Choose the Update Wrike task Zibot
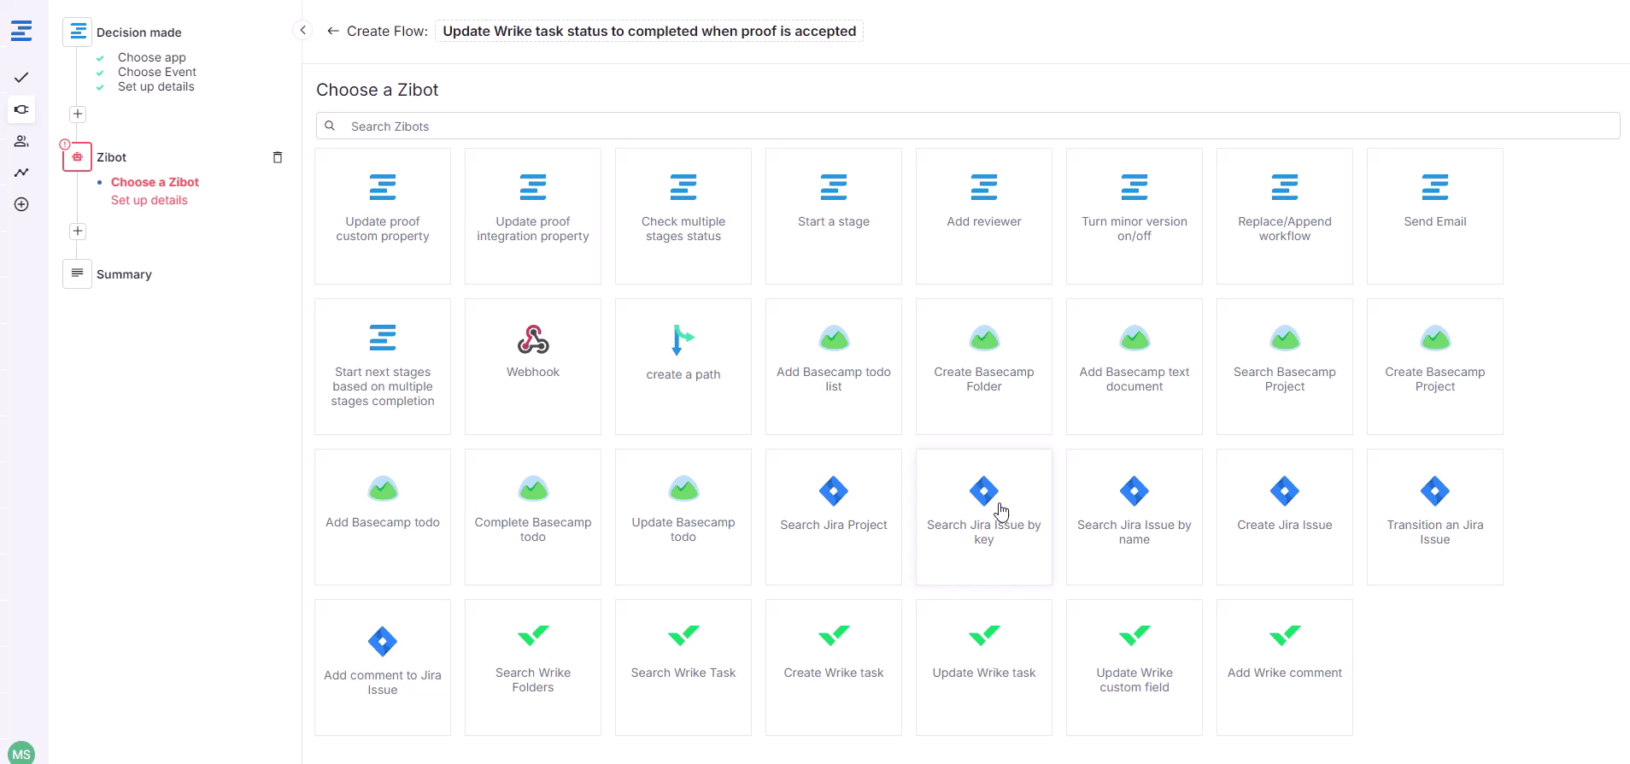 pyautogui.click(x=984, y=667)
